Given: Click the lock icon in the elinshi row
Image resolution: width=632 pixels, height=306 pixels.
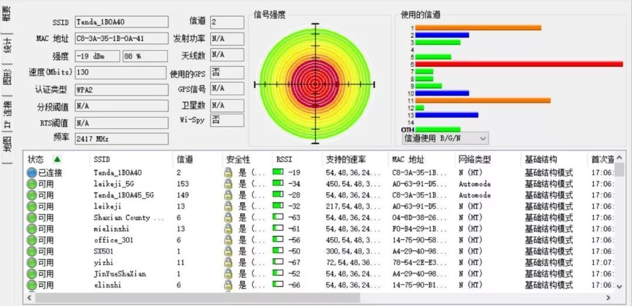Looking at the screenshot, I should [x=228, y=285].
